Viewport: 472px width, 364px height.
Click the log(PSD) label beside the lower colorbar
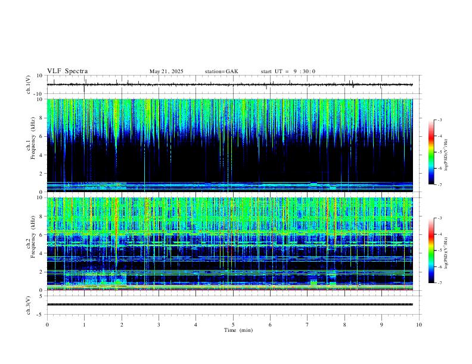pos(446,253)
